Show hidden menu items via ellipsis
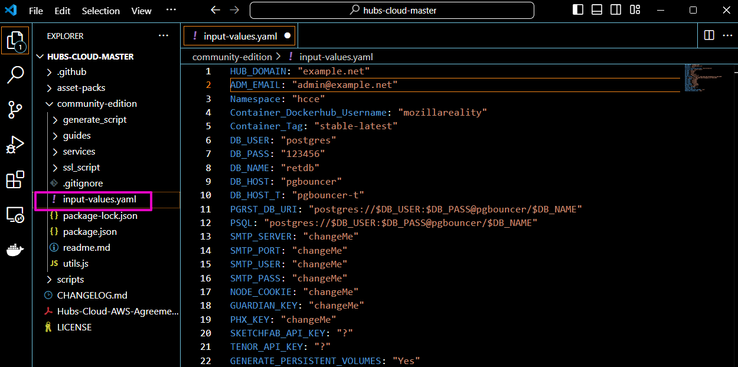Viewport: 738px width, 367px height. (x=171, y=10)
